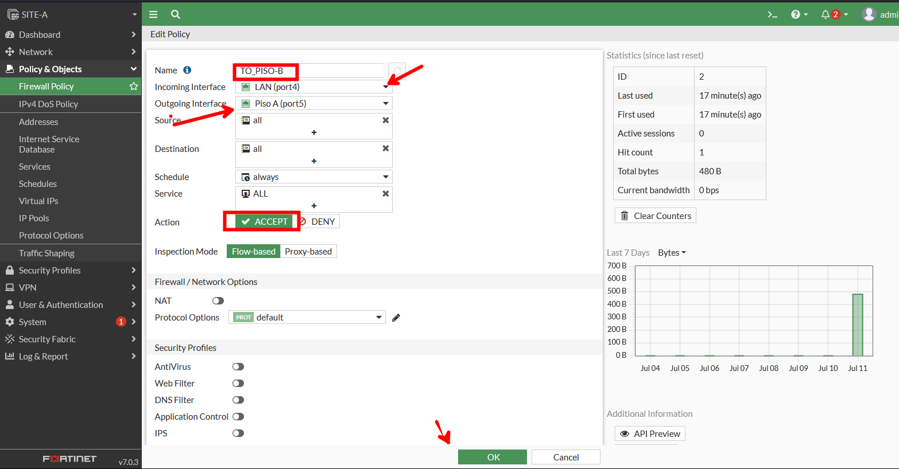
Task: Open the Incoming Interface dropdown
Action: pyautogui.click(x=313, y=87)
